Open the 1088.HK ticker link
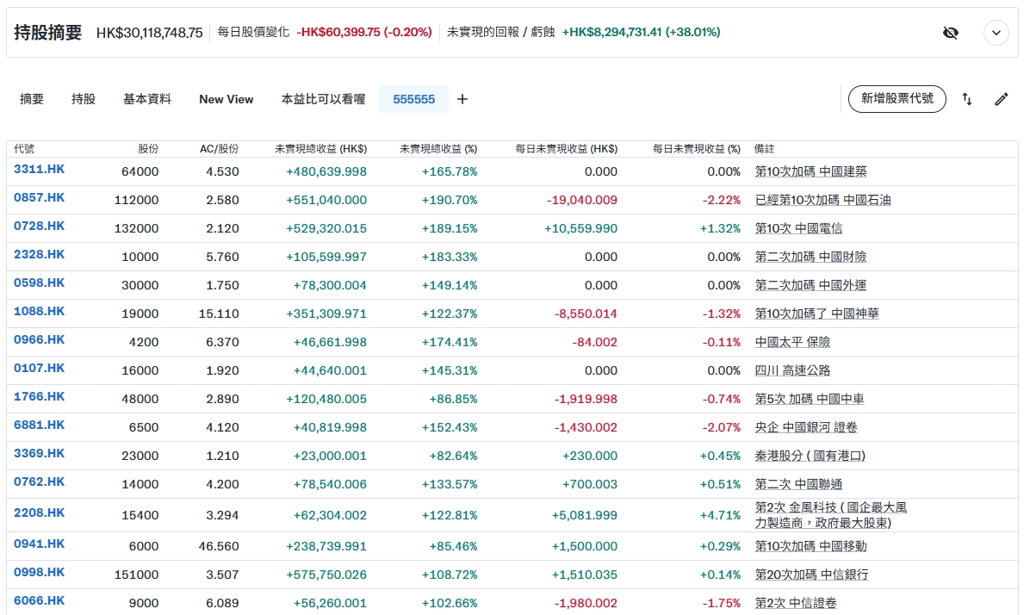This screenshot has height=615, width=1030. pyautogui.click(x=40, y=312)
